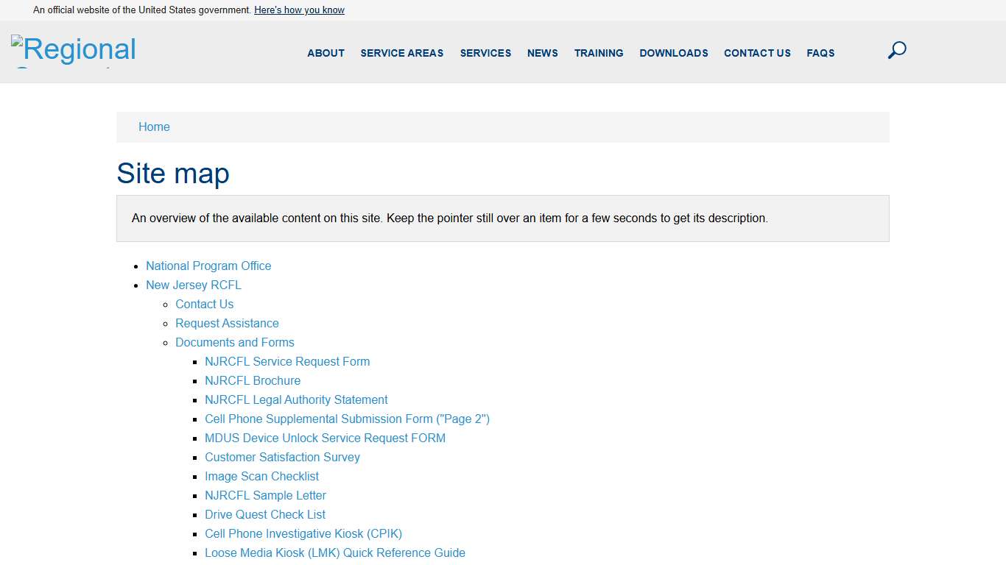
Task: Click the "Here's how you know" link
Action: click(299, 10)
